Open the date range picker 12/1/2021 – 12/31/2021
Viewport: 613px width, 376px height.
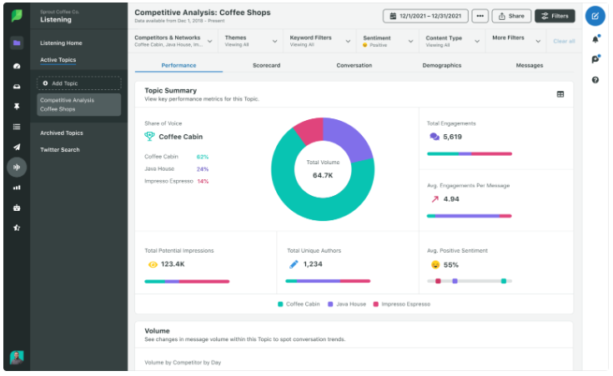(425, 16)
